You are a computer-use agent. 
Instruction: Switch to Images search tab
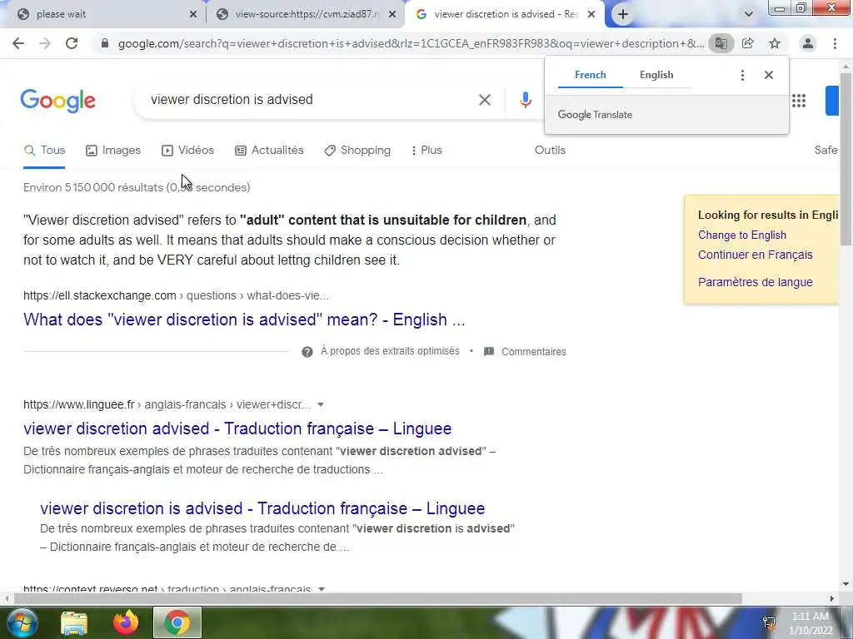pos(113,151)
